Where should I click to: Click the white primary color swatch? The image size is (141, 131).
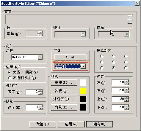point(83,82)
